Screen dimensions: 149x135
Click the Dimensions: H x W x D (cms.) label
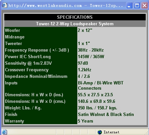click(35, 101)
